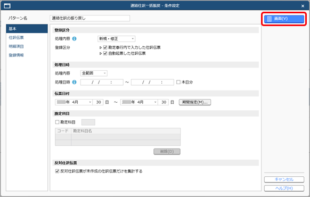Expand the 自動起票した仕訳伝票 tree arrow

101,54
